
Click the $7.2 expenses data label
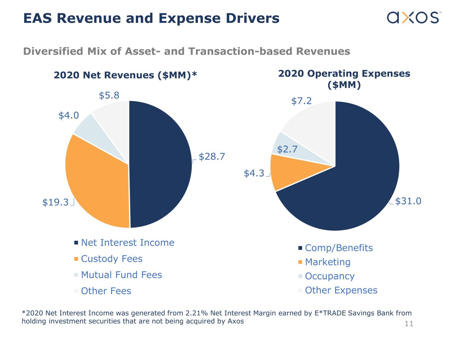pos(301,101)
